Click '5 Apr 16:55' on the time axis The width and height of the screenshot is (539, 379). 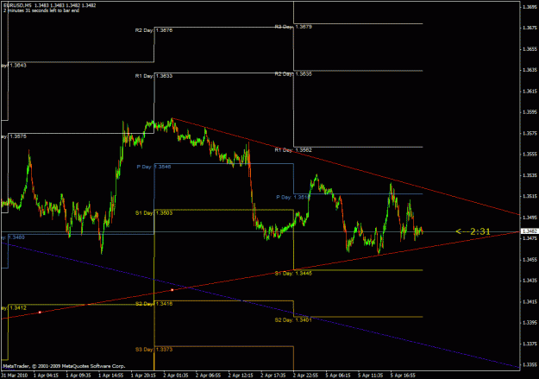tap(403, 376)
